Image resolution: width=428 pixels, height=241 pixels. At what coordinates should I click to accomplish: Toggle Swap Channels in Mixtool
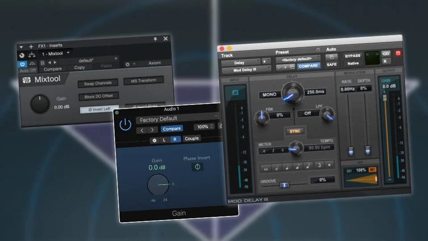(98, 83)
